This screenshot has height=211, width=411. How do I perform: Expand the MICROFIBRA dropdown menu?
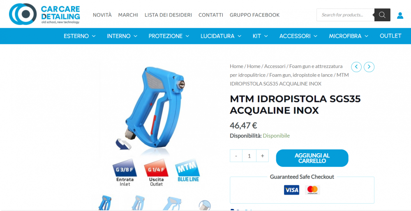coord(349,36)
